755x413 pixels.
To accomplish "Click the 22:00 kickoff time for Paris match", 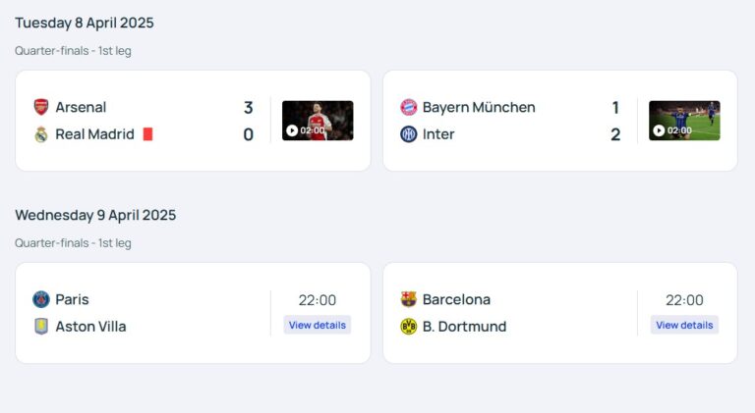I will 318,300.
